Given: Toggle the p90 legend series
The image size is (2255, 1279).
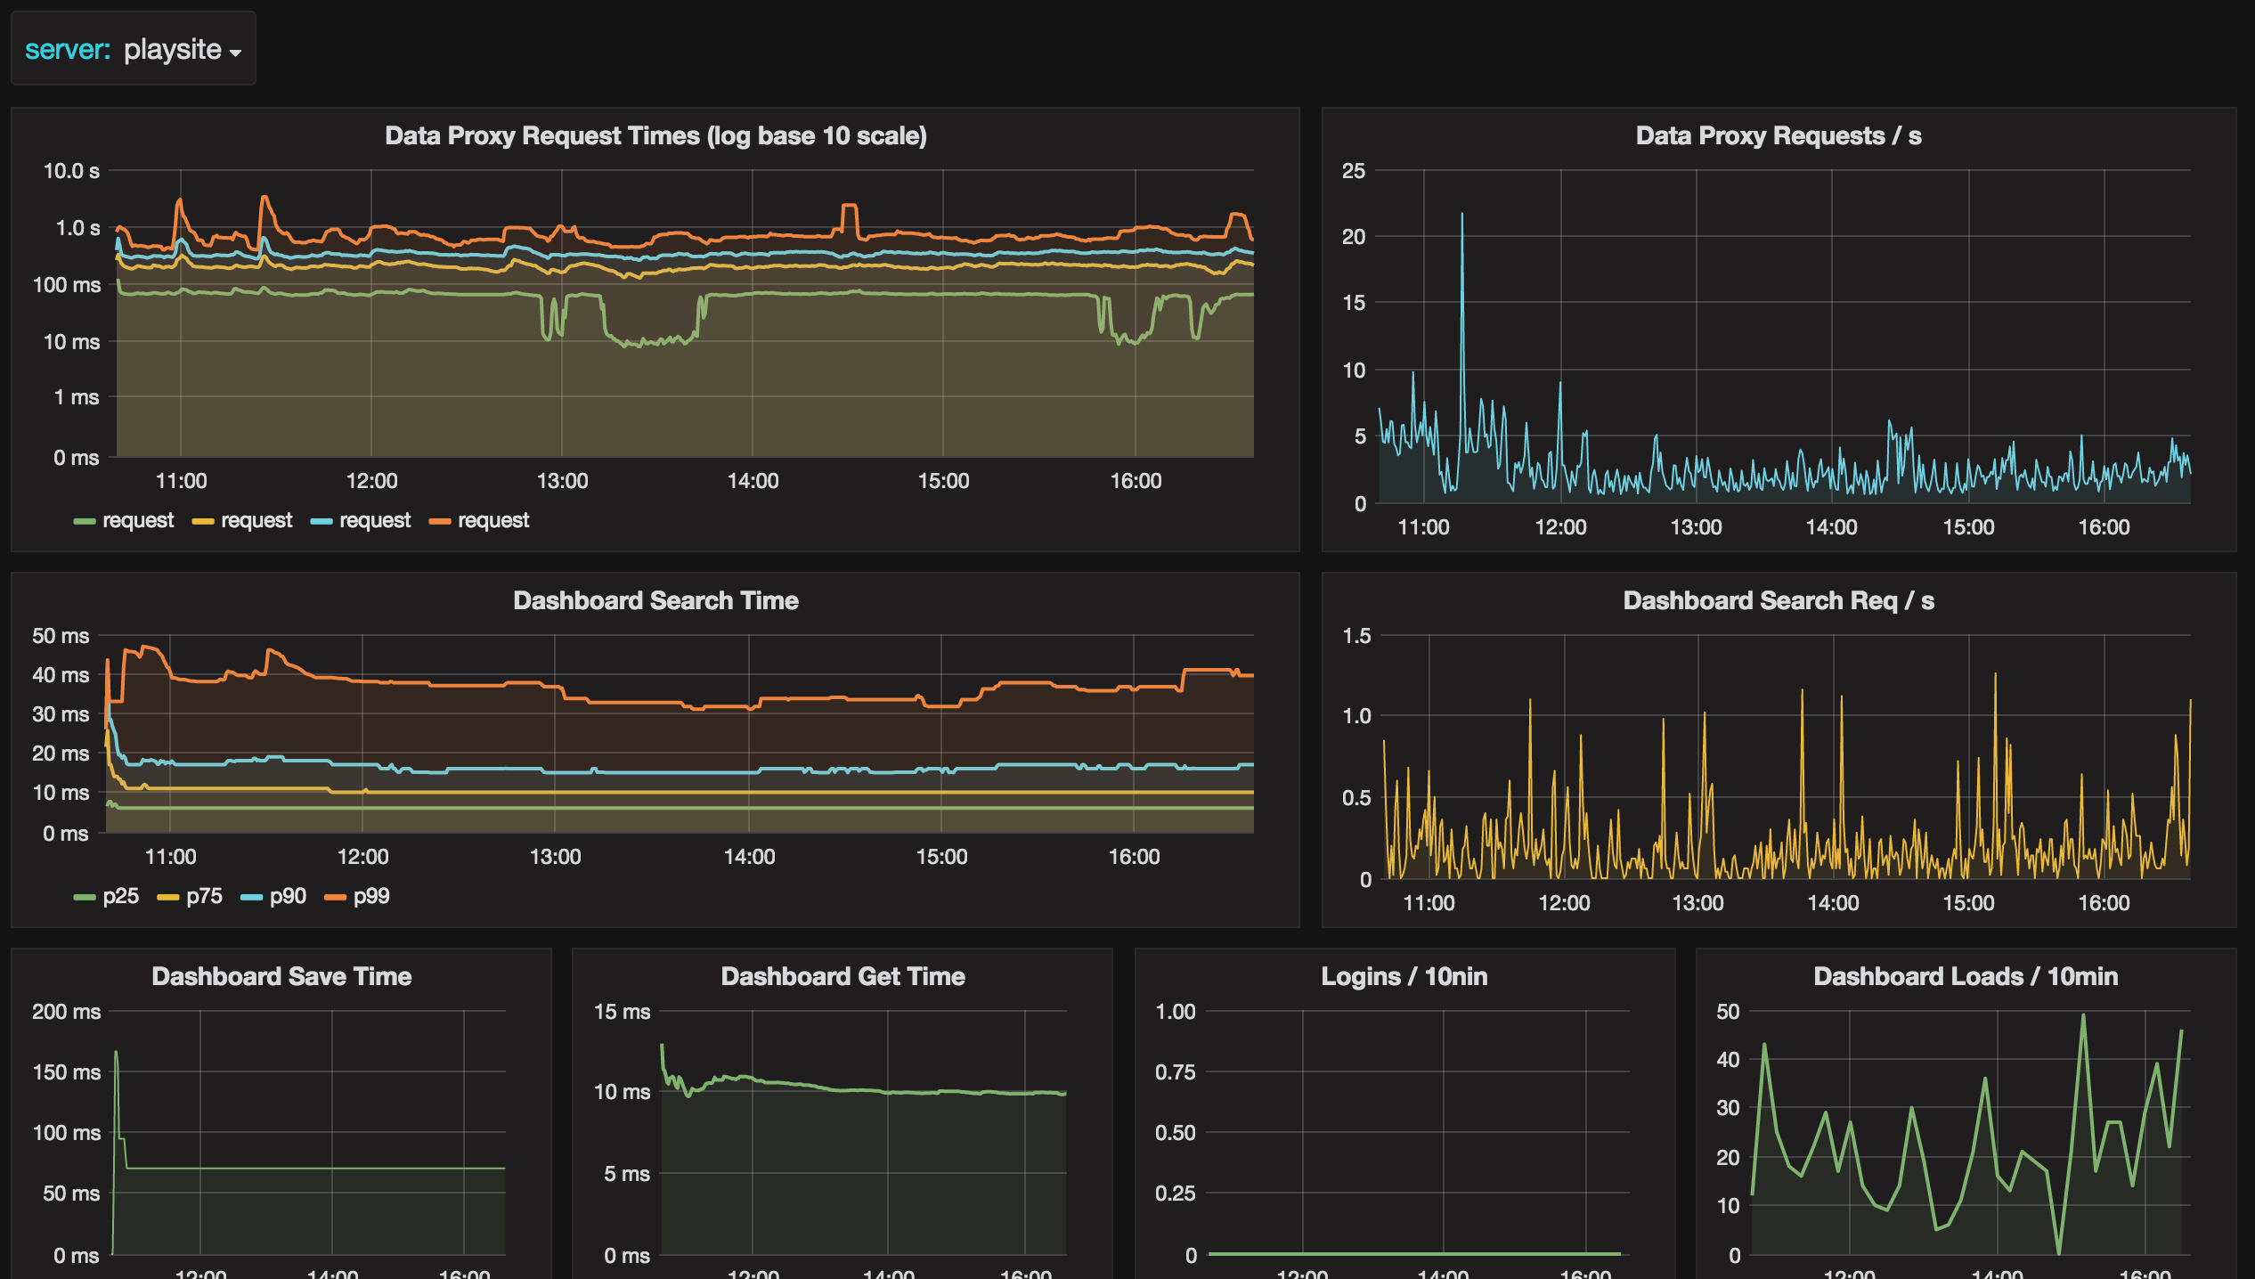Looking at the screenshot, I should tap(288, 896).
